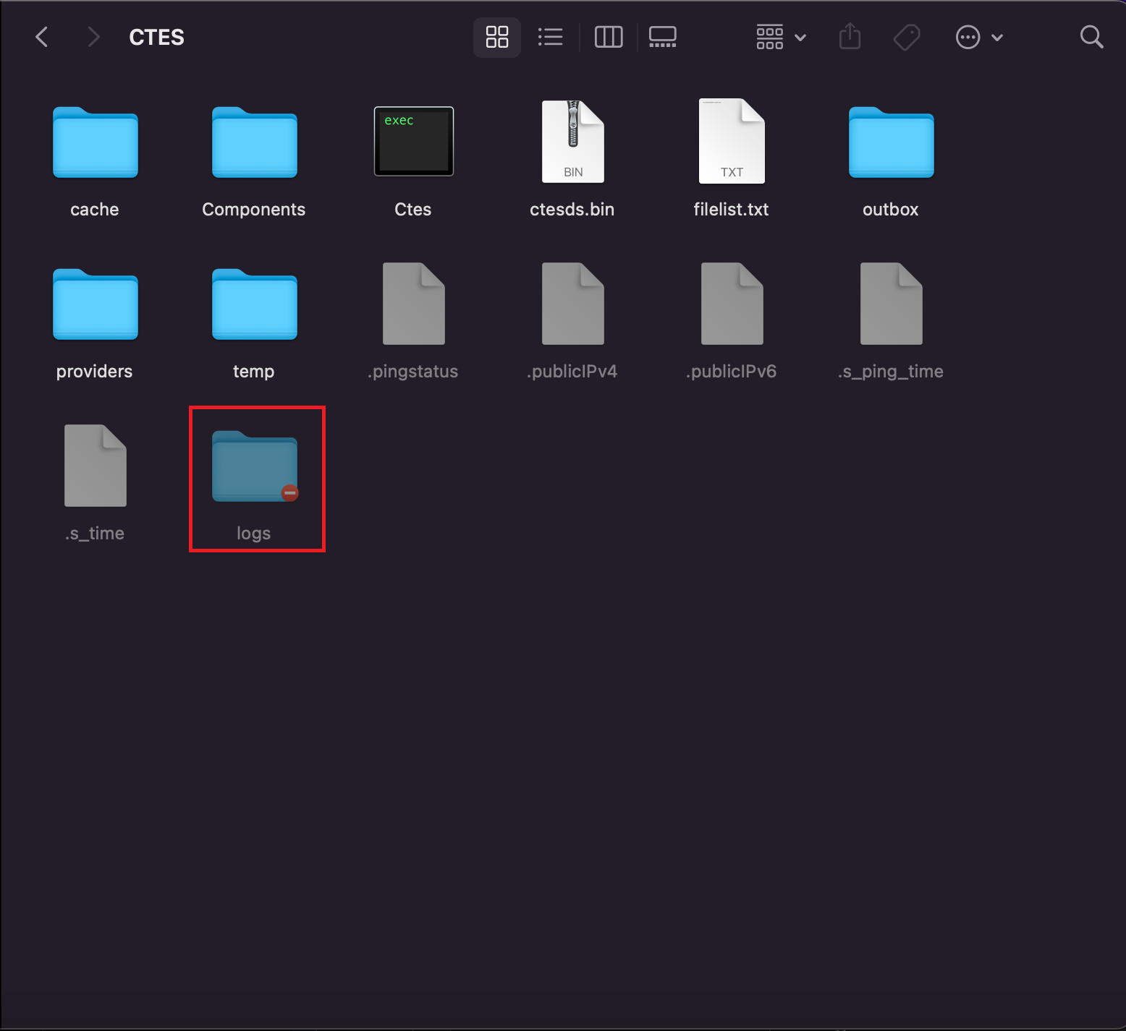Select the Ctes exec file

tap(413, 142)
